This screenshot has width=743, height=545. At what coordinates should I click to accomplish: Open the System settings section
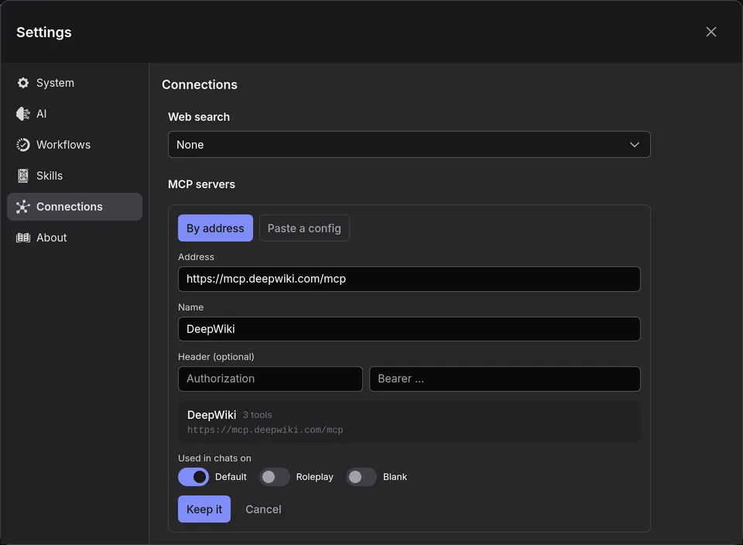tap(74, 83)
